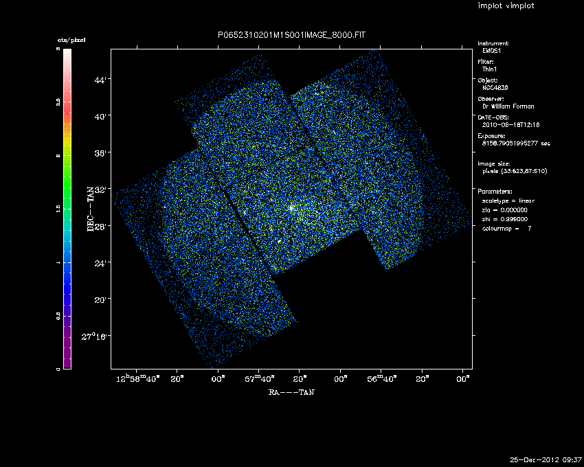
Task: Click the 27°16' declination tick label
Action: pos(96,337)
